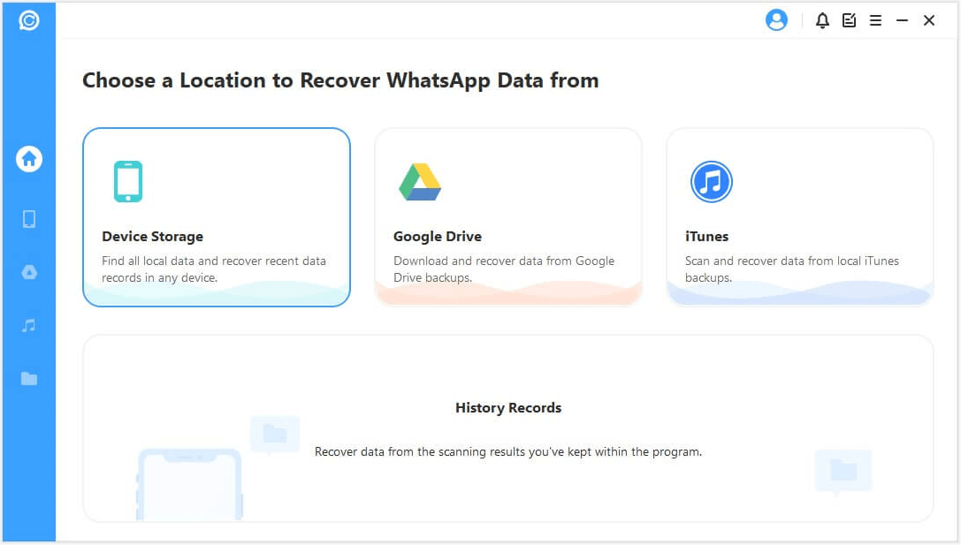Click the History Records panel
Viewport: 961px width, 545px height.
(x=508, y=428)
